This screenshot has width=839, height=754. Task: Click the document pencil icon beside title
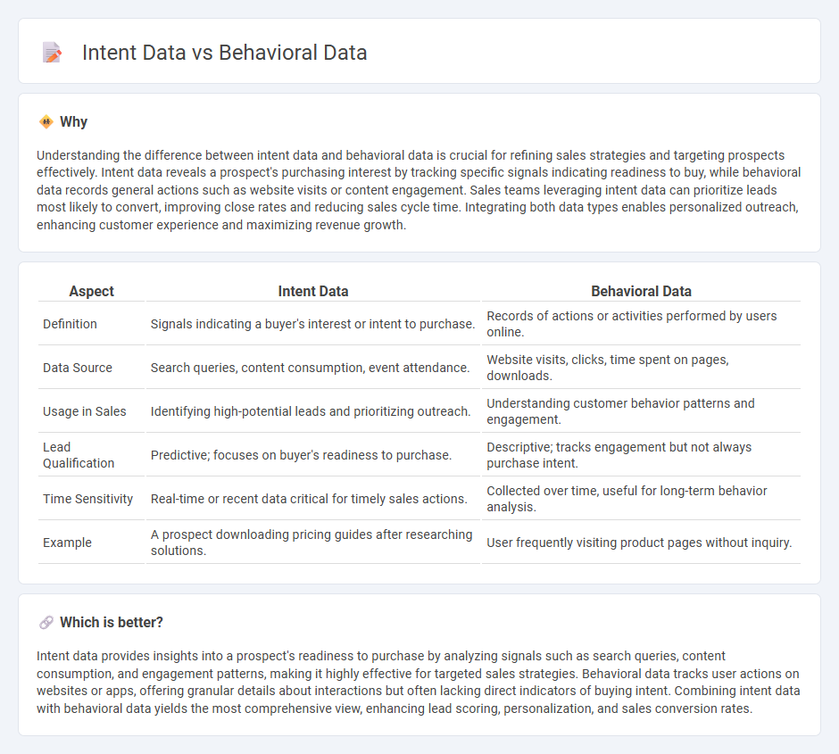(52, 53)
